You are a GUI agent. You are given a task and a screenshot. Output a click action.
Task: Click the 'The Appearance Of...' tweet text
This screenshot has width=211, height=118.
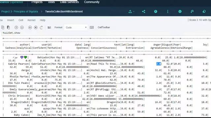tap(105, 77)
